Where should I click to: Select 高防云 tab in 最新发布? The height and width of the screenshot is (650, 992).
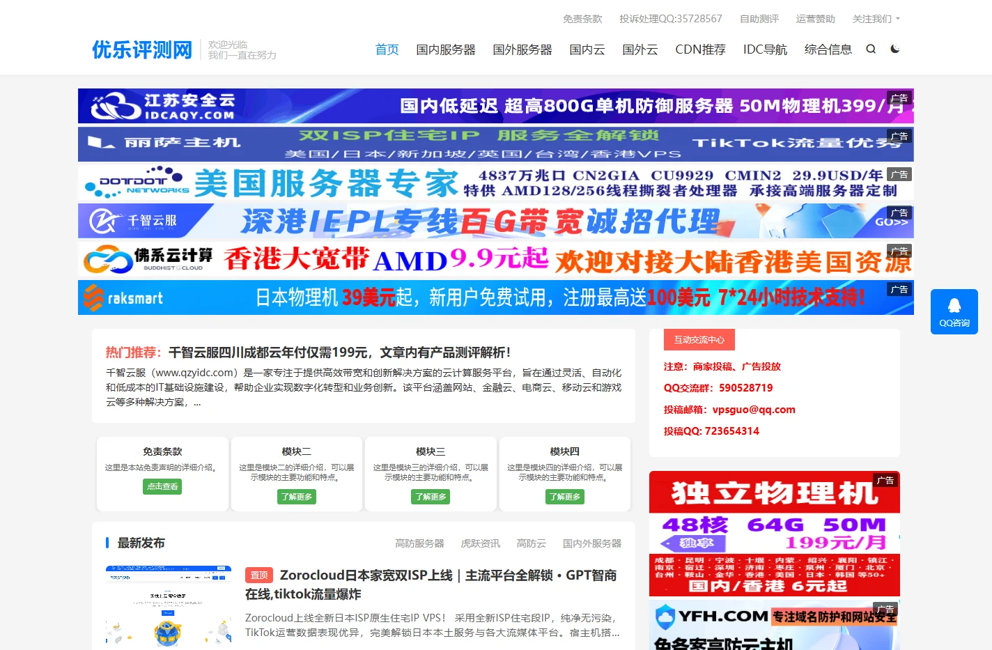[532, 543]
